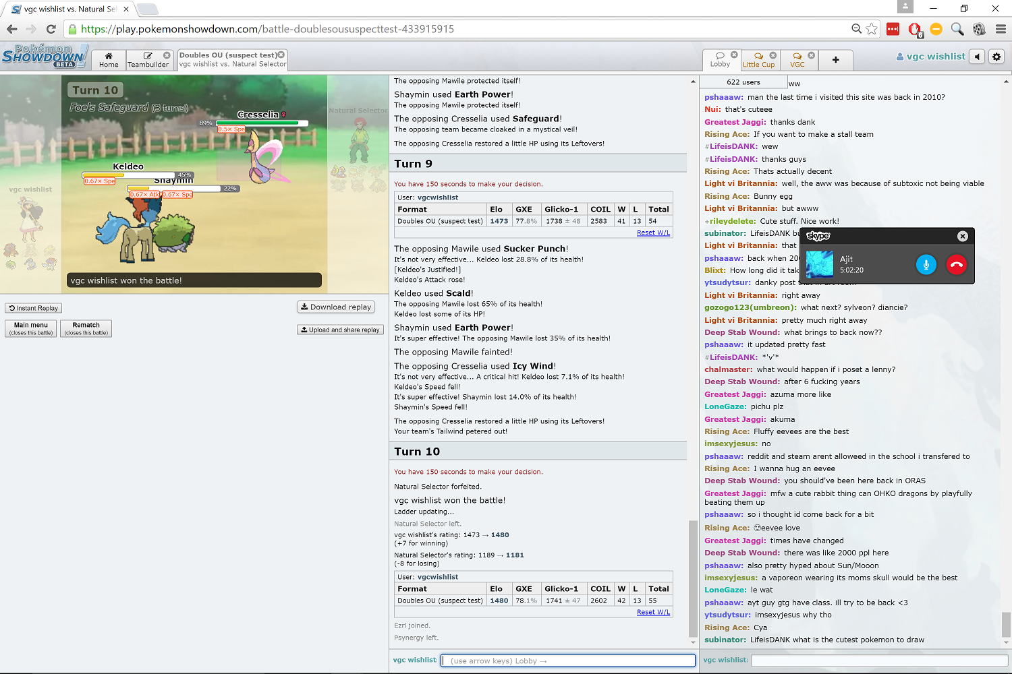The width and height of the screenshot is (1012, 674).
Task: Click the Download replay button
Action: (x=336, y=307)
